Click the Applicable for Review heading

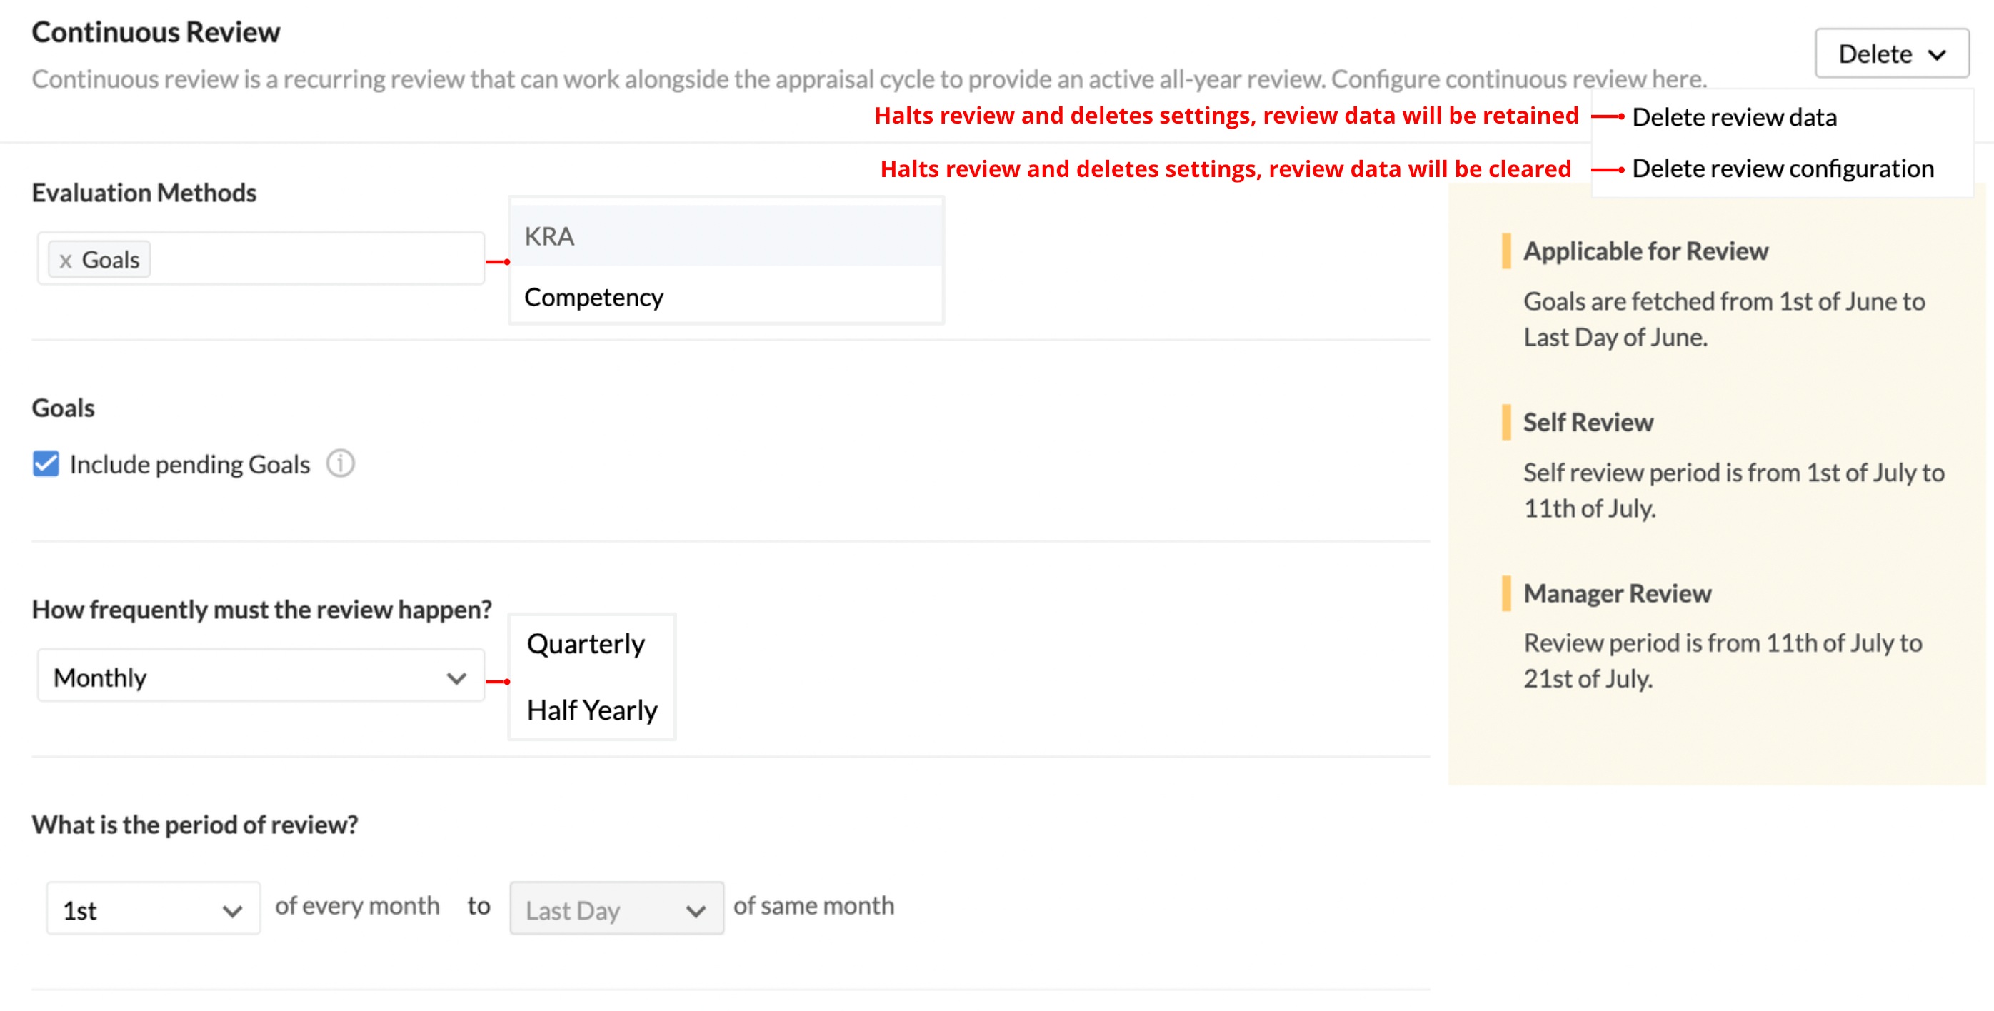(1645, 251)
